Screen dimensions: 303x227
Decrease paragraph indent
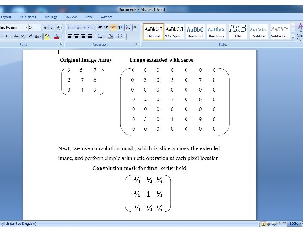(99, 27)
